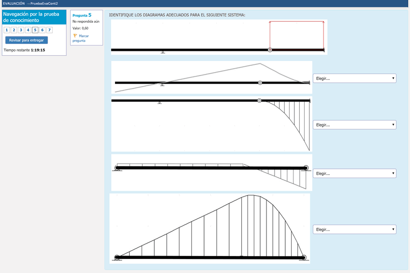The width and height of the screenshot is (410, 273).
Task: Click the shear-like rectangular diagram image
Action: (212, 172)
